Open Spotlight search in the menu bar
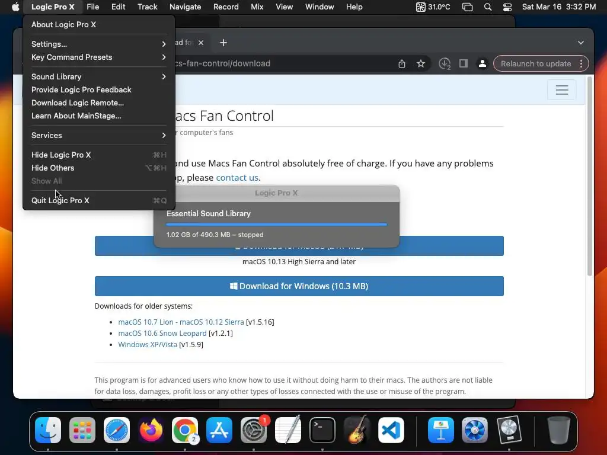The width and height of the screenshot is (607, 455). point(488,7)
